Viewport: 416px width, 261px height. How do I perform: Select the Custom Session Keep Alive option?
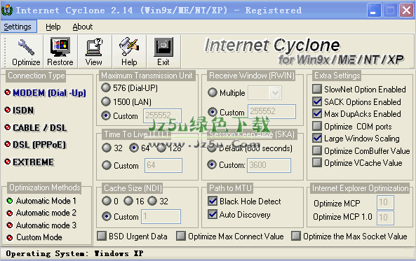tap(212, 164)
